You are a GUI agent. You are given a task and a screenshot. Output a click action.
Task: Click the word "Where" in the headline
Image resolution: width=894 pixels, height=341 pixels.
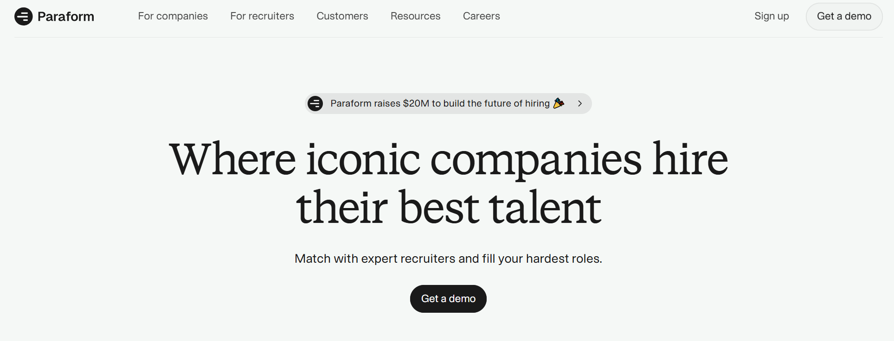[x=232, y=160]
